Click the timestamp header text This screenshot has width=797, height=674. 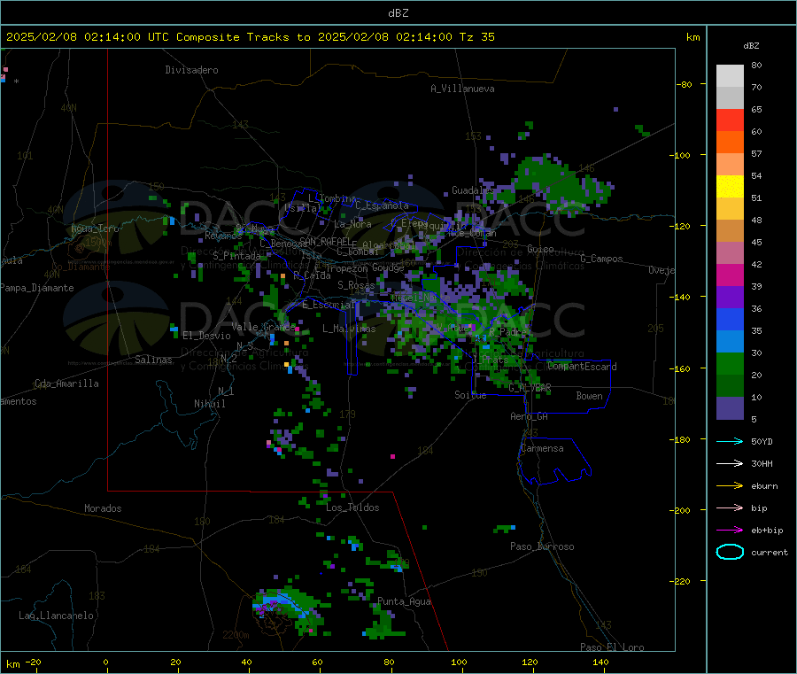click(250, 37)
